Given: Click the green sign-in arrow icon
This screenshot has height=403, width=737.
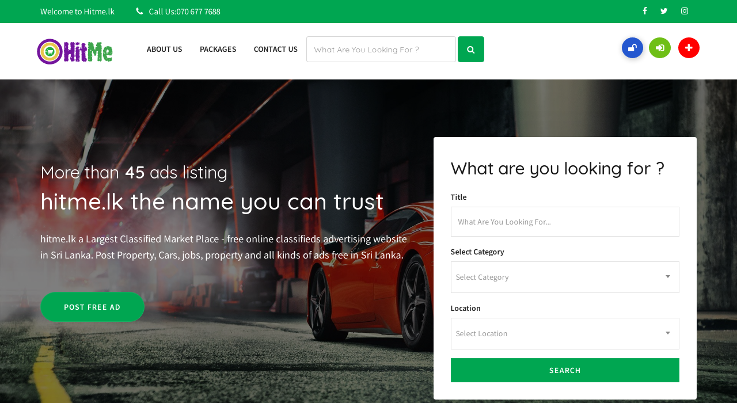Looking at the screenshot, I should [x=660, y=48].
